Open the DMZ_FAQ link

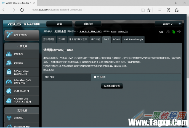[49, 70]
